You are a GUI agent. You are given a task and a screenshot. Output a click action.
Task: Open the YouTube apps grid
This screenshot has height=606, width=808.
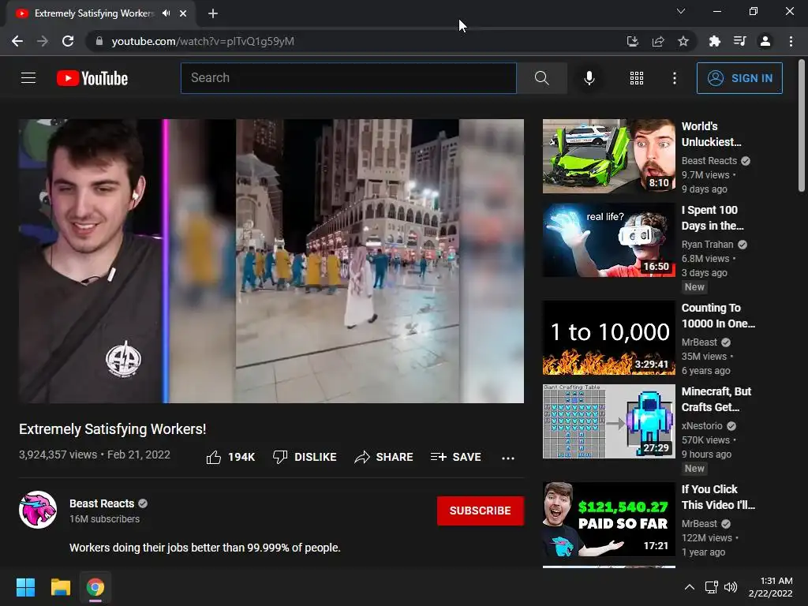point(637,78)
